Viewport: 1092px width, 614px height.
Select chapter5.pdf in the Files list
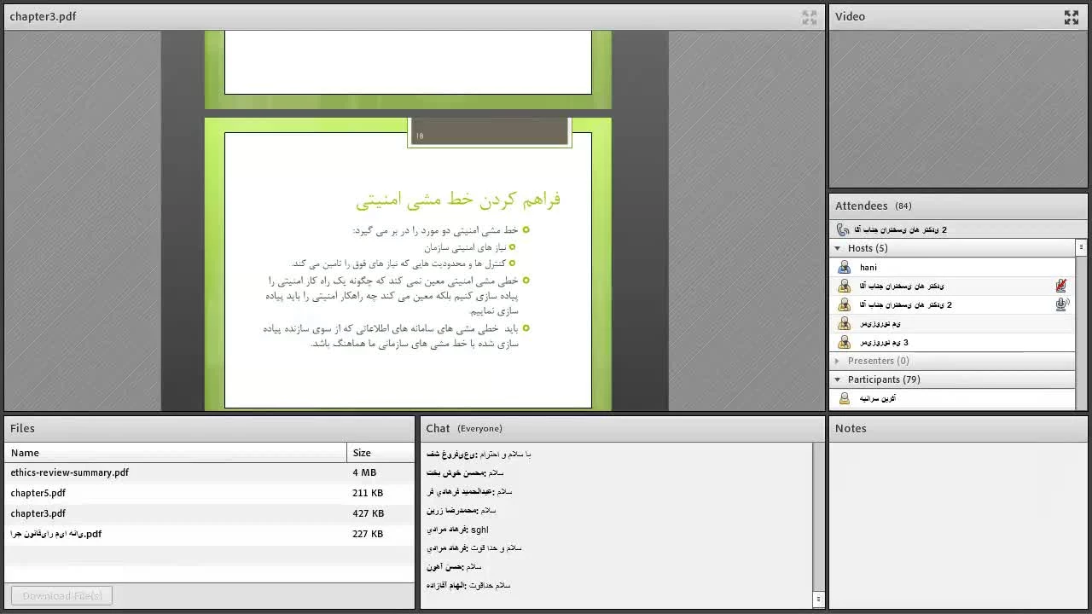point(38,493)
